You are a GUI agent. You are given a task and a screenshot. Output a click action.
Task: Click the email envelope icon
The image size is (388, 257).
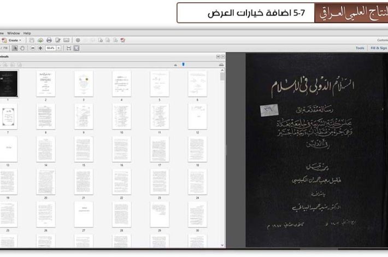coord(66,40)
